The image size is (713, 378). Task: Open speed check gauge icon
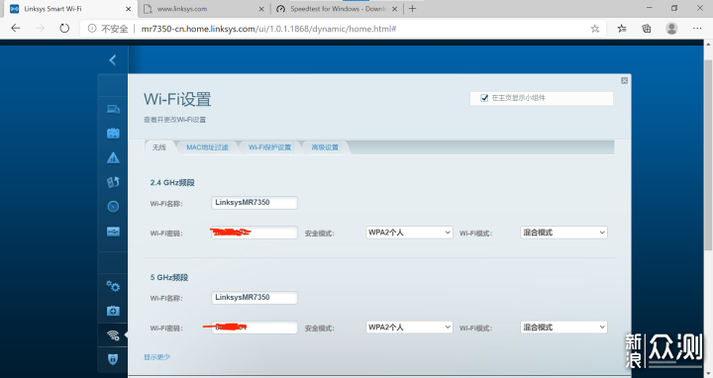click(113, 207)
